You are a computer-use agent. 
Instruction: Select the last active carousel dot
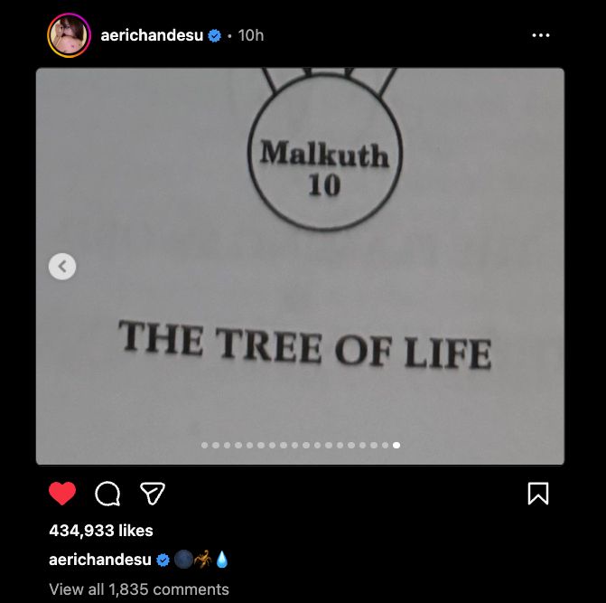point(396,445)
